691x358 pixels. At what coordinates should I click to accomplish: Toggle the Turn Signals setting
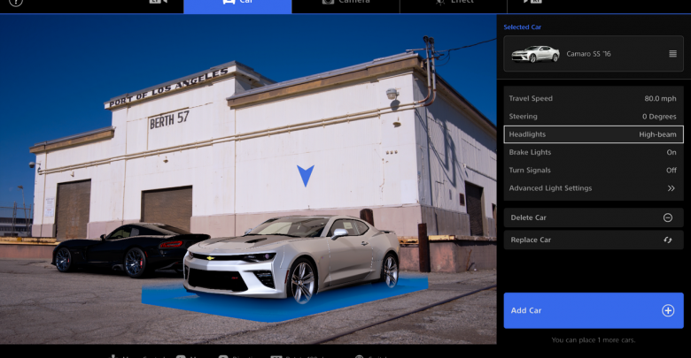(593, 170)
